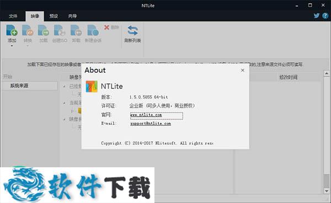This screenshot has width=331, height=203.
Task: Click the Copyright 2014-2017 Nlitesoft line
Action: tap(157, 143)
